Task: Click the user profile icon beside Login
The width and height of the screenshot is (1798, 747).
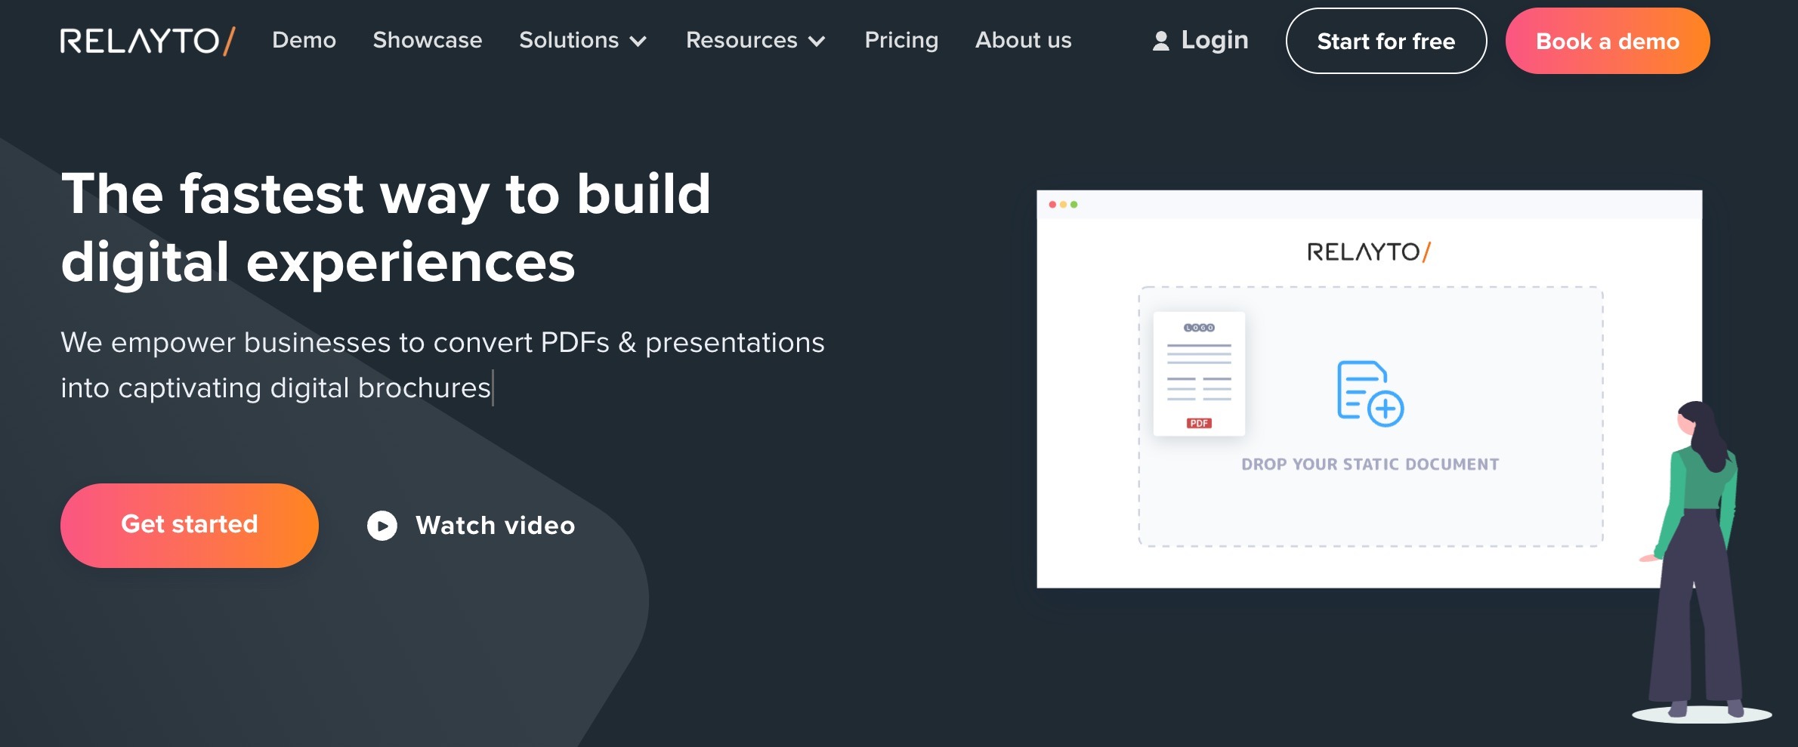Action: pyautogui.click(x=1161, y=41)
